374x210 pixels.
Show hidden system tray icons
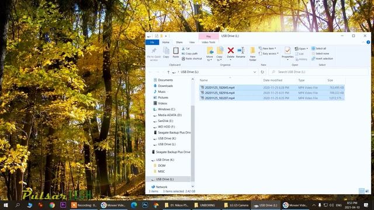pyautogui.click(x=314, y=205)
